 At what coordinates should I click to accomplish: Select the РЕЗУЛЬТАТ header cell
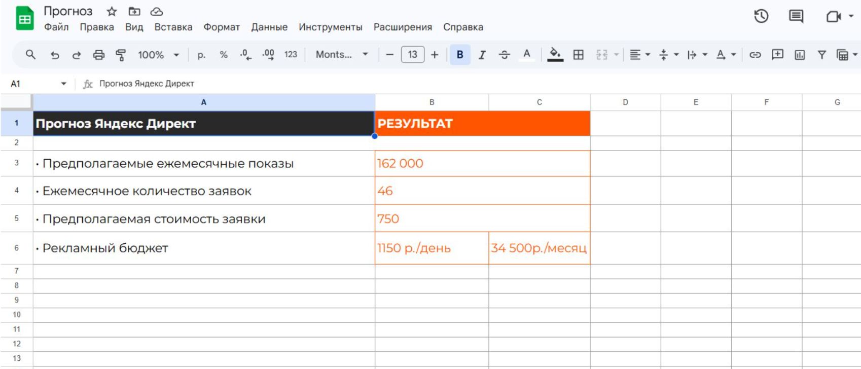pyautogui.click(x=482, y=124)
